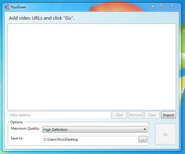
Task: Import a list of video URLs
Action: point(168,115)
